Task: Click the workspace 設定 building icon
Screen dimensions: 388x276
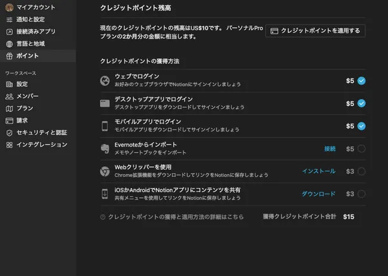Action: pyautogui.click(x=10, y=84)
